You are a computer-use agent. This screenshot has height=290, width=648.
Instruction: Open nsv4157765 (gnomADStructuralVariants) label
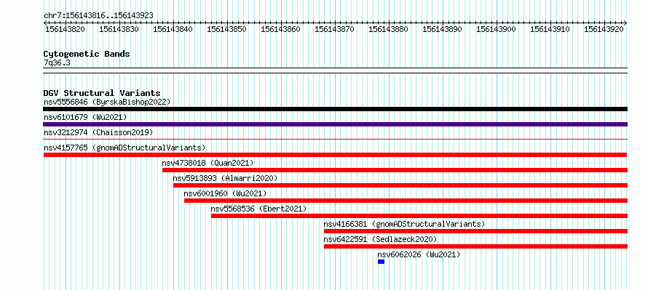[125, 148]
